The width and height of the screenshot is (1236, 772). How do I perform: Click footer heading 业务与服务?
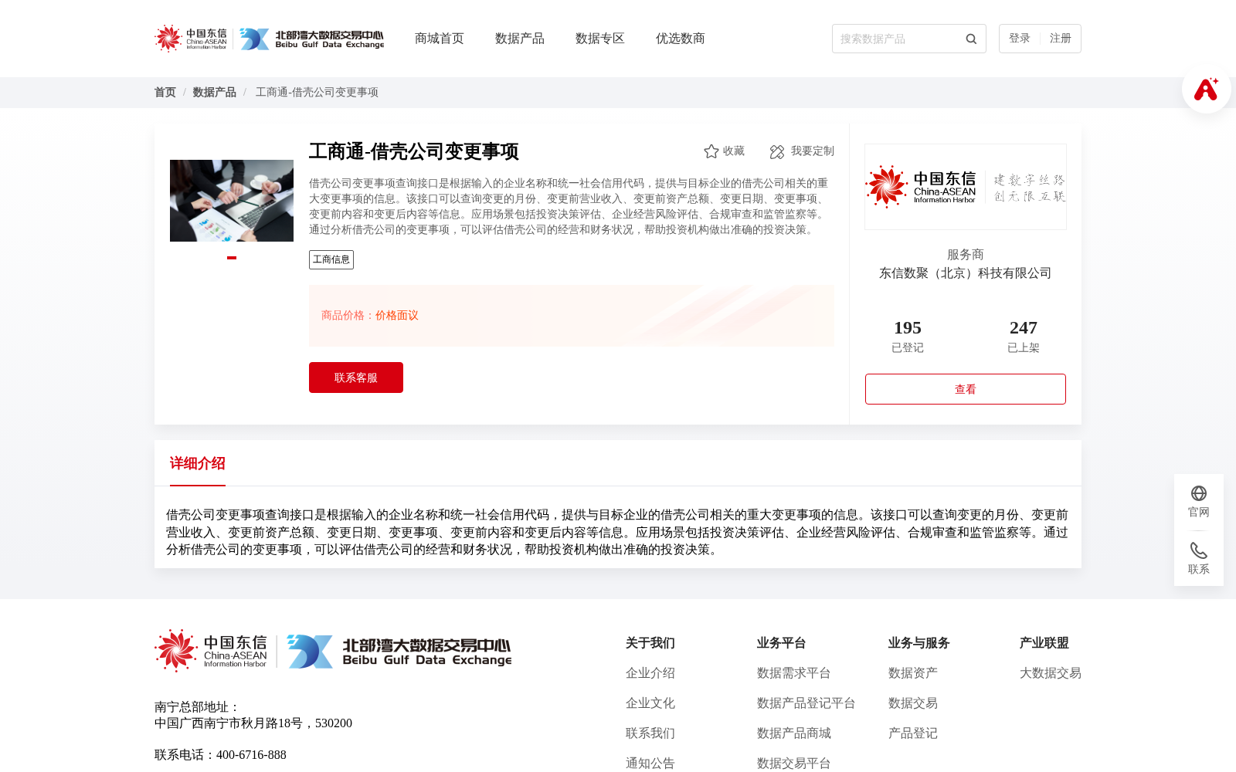[919, 643]
